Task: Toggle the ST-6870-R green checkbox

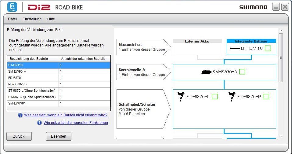Action: click(266, 97)
